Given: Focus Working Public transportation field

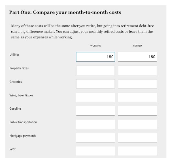Looking at the screenshot, I should coord(95,124).
